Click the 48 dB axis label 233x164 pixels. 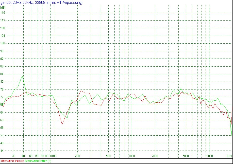2,143
